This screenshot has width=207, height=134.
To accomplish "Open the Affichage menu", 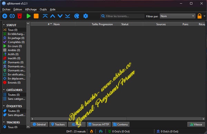I will pos(31,10).
